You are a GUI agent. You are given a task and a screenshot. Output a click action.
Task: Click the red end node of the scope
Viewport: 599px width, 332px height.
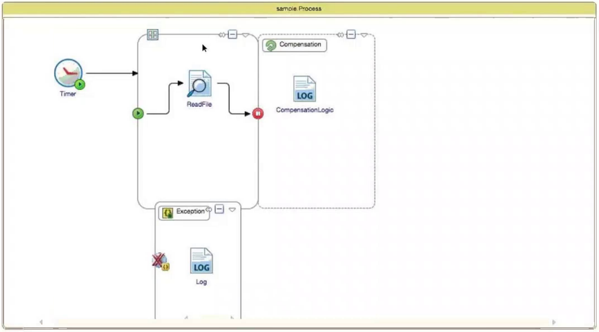coord(258,113)
